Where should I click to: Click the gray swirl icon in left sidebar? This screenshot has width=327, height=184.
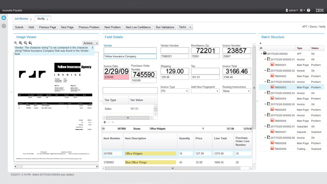click(x=4, y=26)
